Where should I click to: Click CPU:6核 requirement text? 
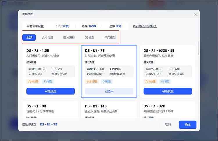point(174,69)
